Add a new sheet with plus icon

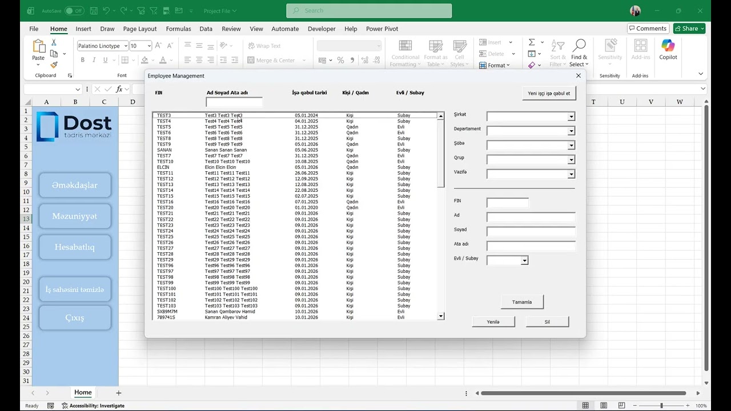(x=119, y=393)
